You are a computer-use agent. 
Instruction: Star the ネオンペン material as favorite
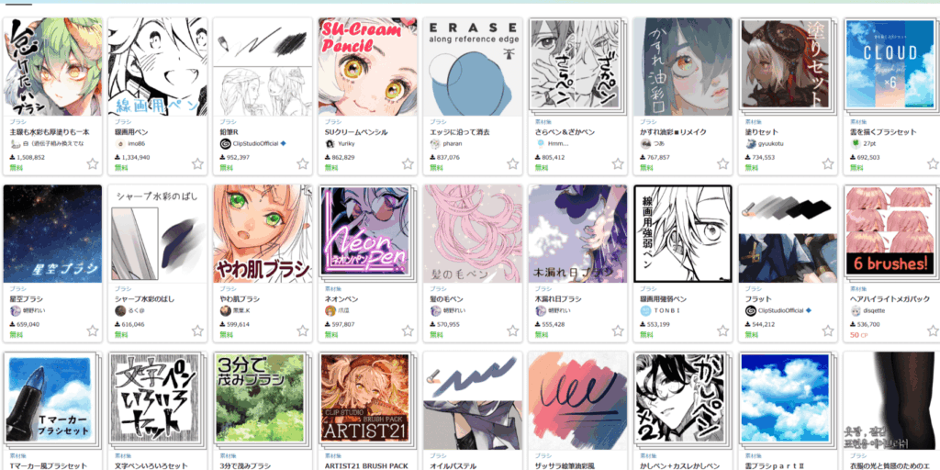408,330
